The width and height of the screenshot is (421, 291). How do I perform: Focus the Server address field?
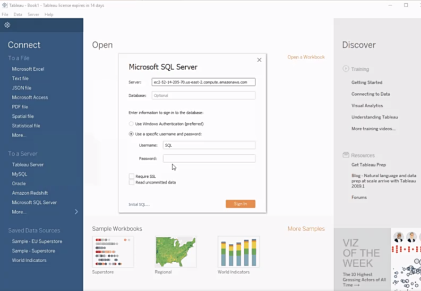point(203,82)
